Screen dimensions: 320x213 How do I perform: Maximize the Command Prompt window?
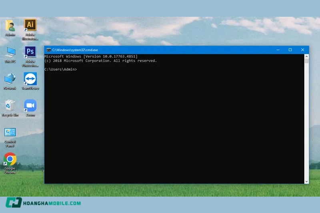(x=290, y=50)
